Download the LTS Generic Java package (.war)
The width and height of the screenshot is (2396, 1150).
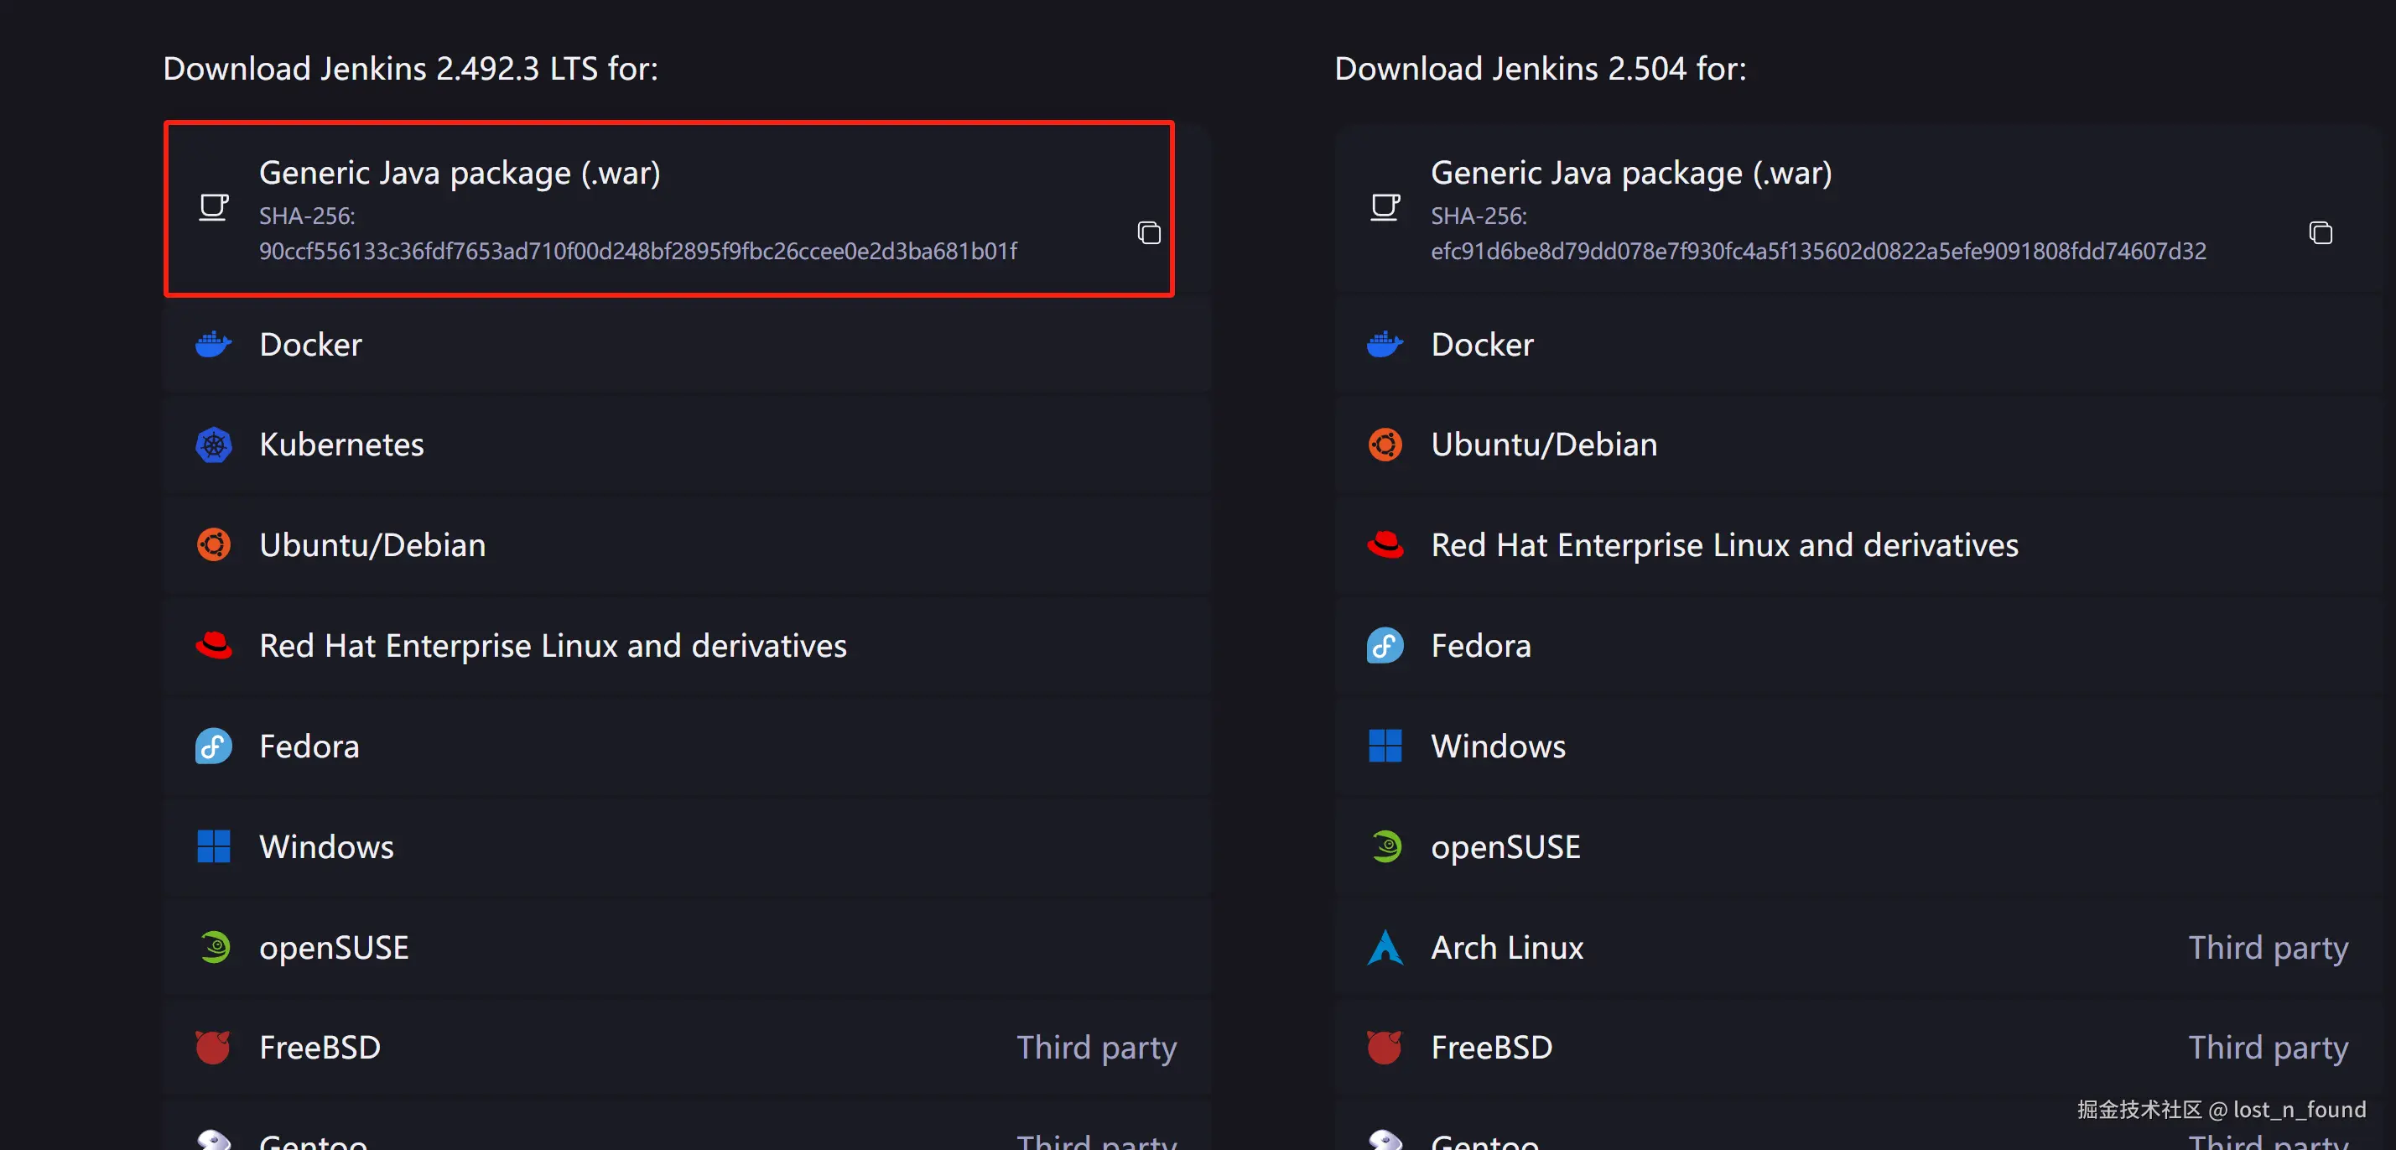tap(460, 173)
